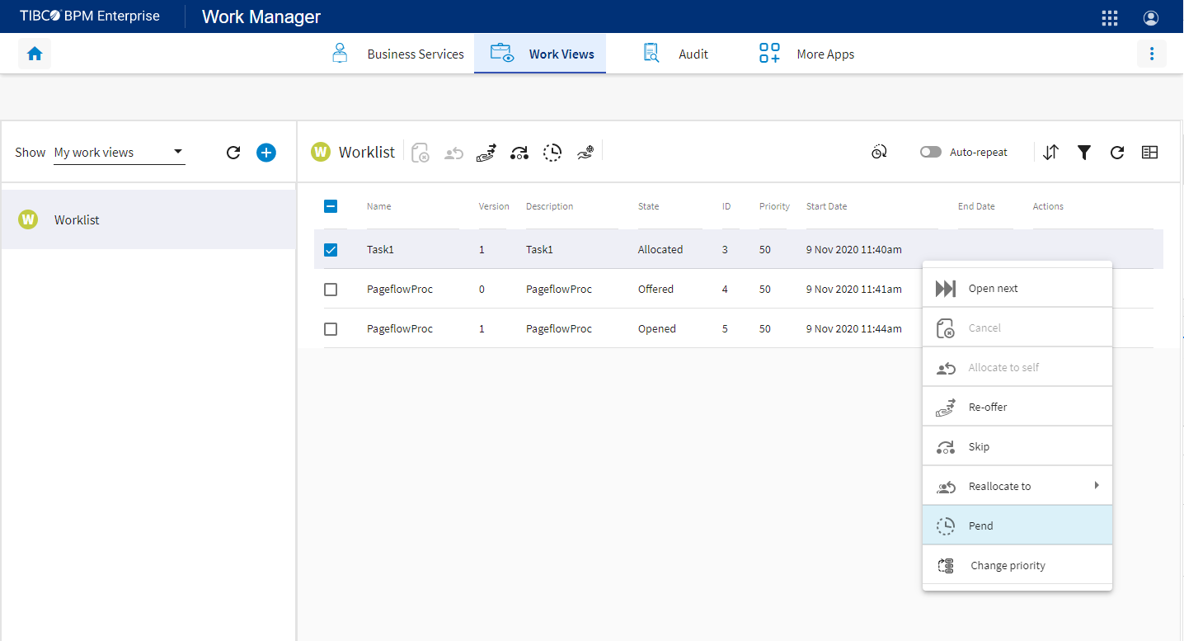Click the Home icon button
This screenshot has height=641, width=1184.
pos(35,54)
